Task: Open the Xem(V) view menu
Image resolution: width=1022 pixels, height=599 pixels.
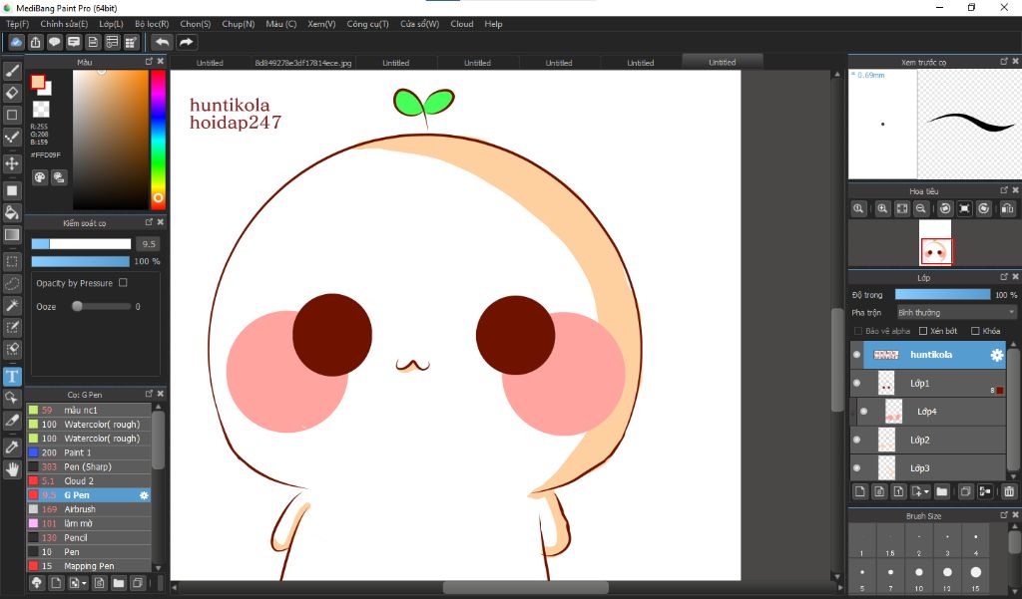Action: point(321,24)
